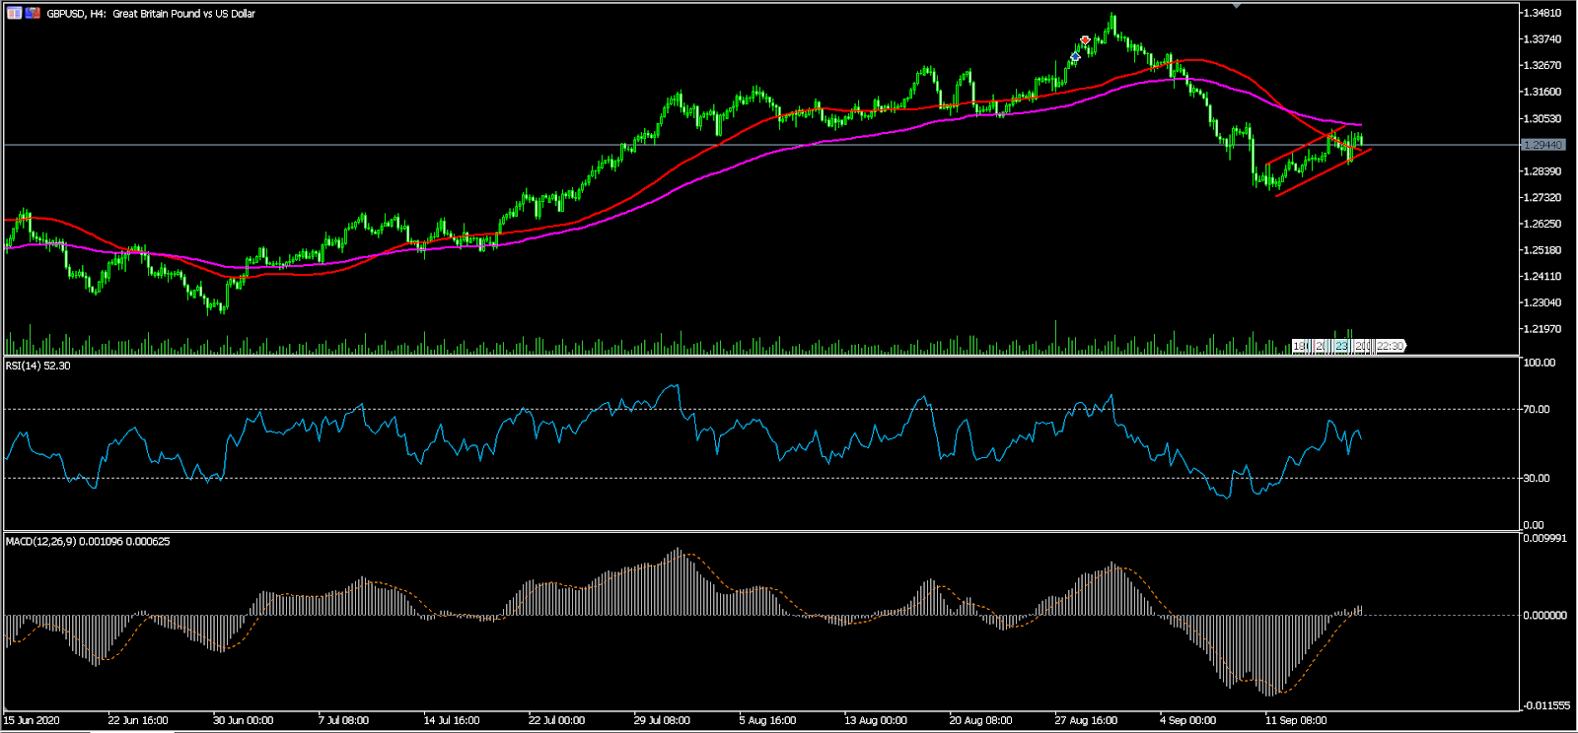Click the 22 Jul 00:00 date label
The height and width of the screenshot is (733, 1578).
[556, 720]
